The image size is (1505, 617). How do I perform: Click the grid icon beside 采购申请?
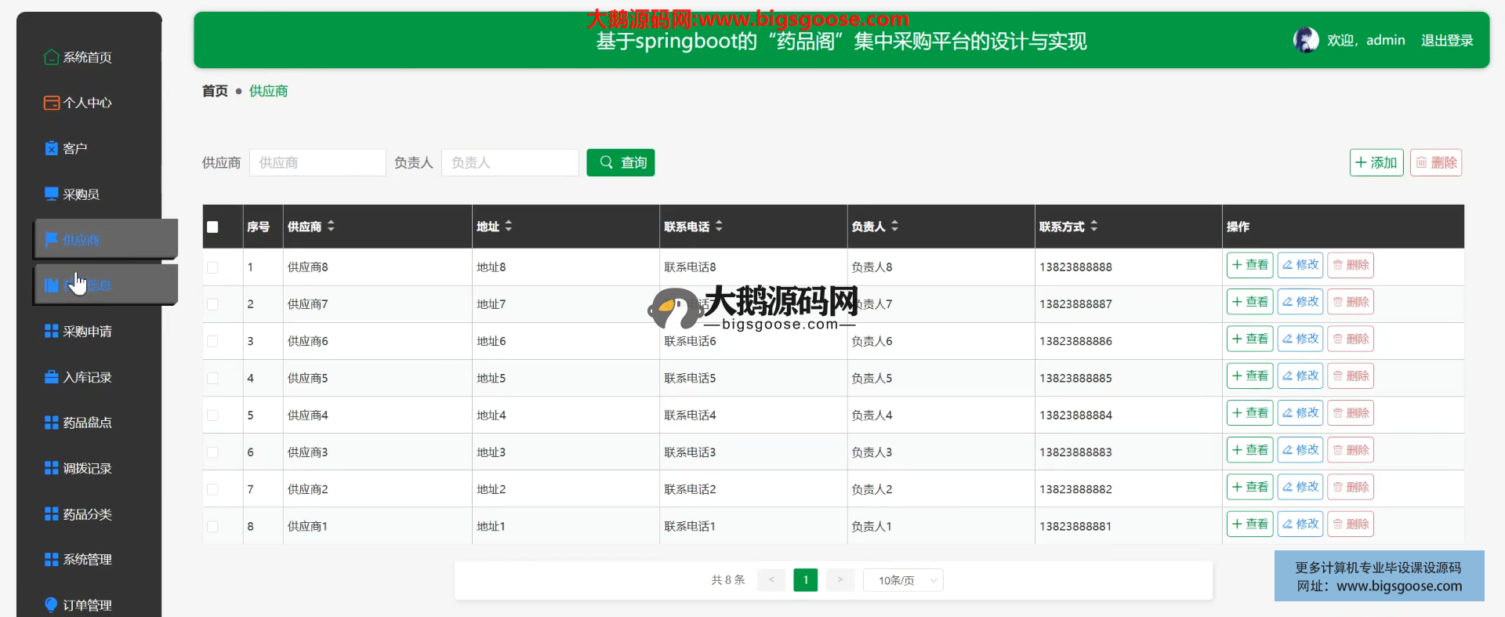[51, 332]
